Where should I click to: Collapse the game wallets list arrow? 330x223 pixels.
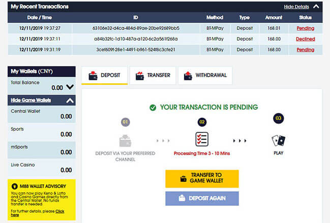[x=70, y=101]
